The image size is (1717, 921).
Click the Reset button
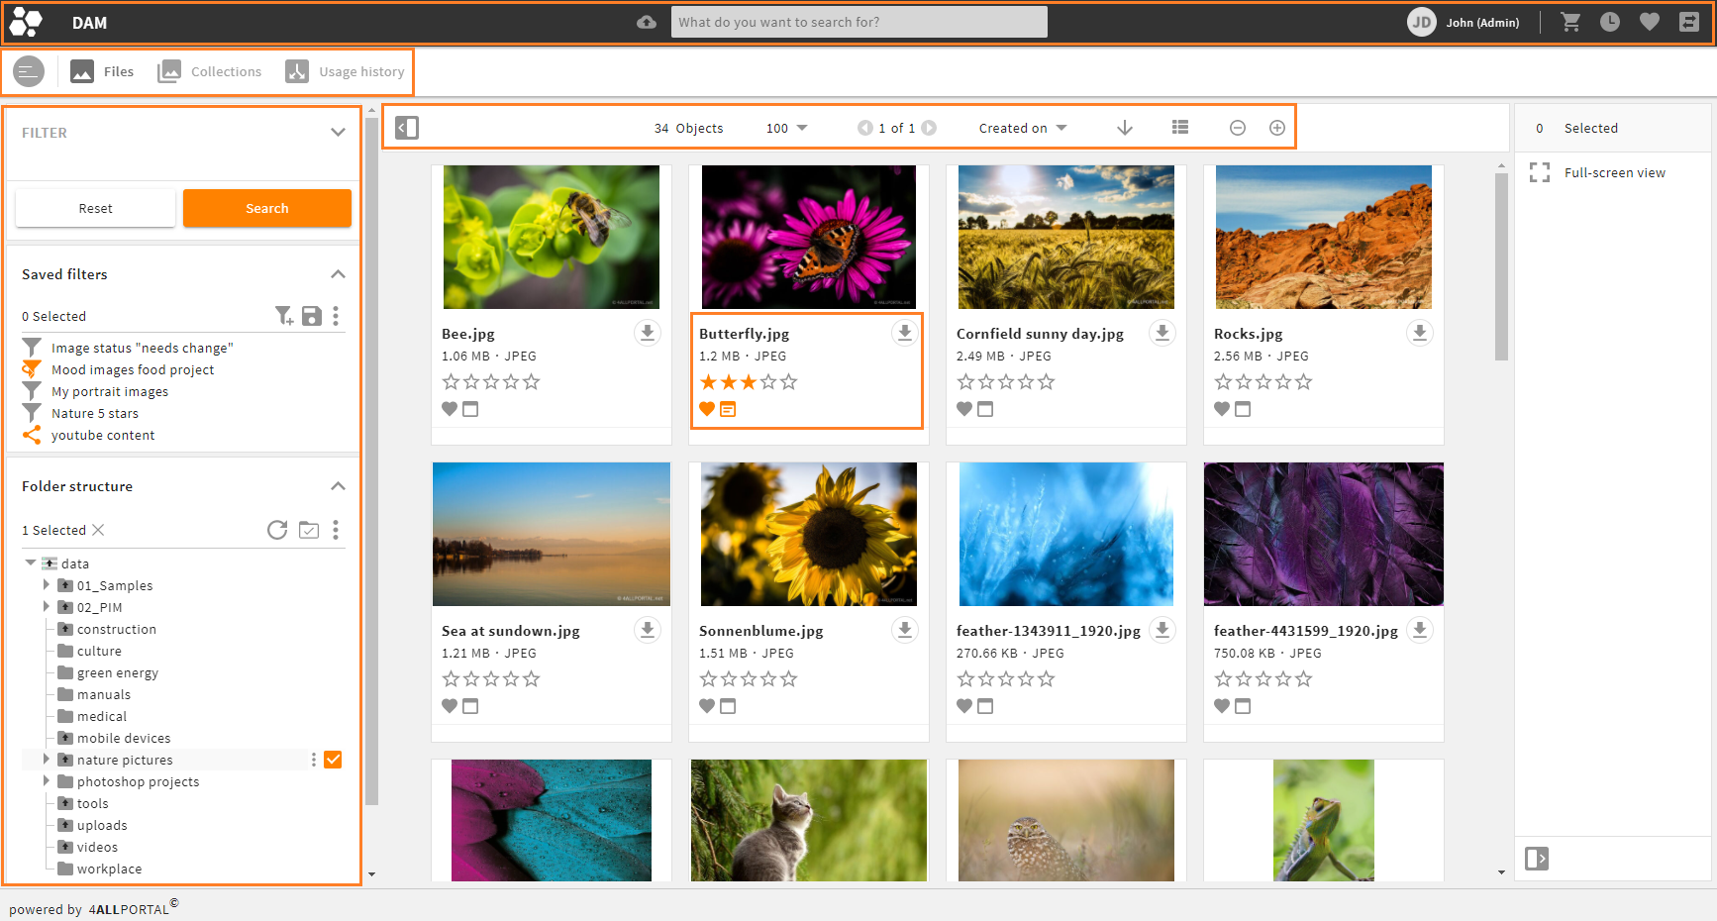click(95, 208)
